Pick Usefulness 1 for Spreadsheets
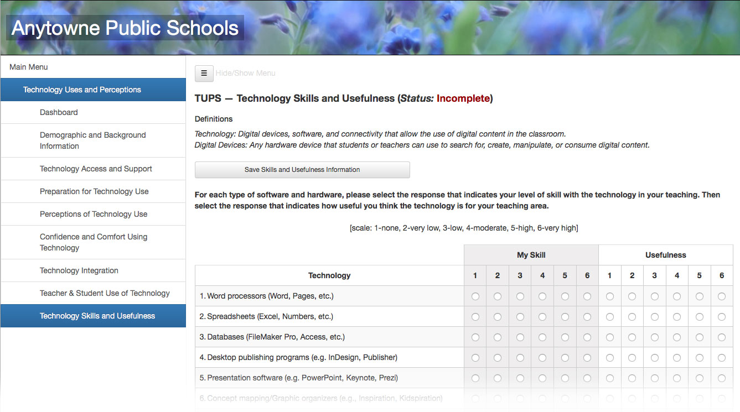The image size is (740, 412). [x=609, y=317]
